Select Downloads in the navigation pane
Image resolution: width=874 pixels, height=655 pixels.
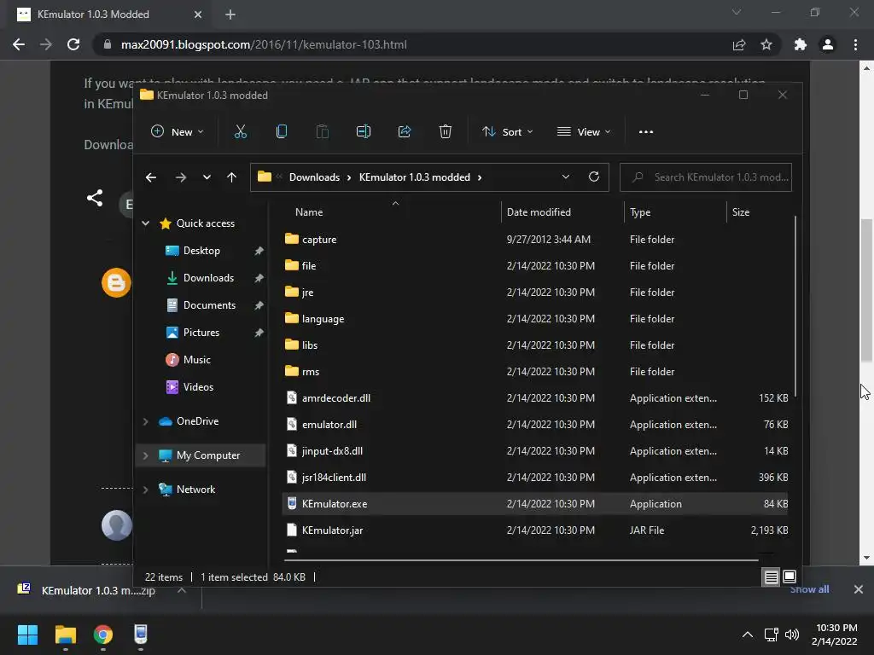(208, 278)
